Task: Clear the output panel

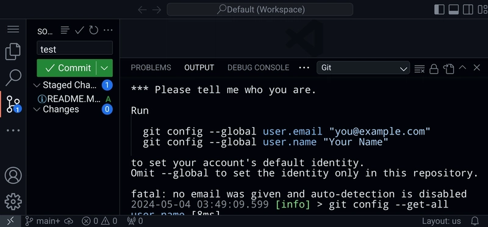Action: click(419, 69)
